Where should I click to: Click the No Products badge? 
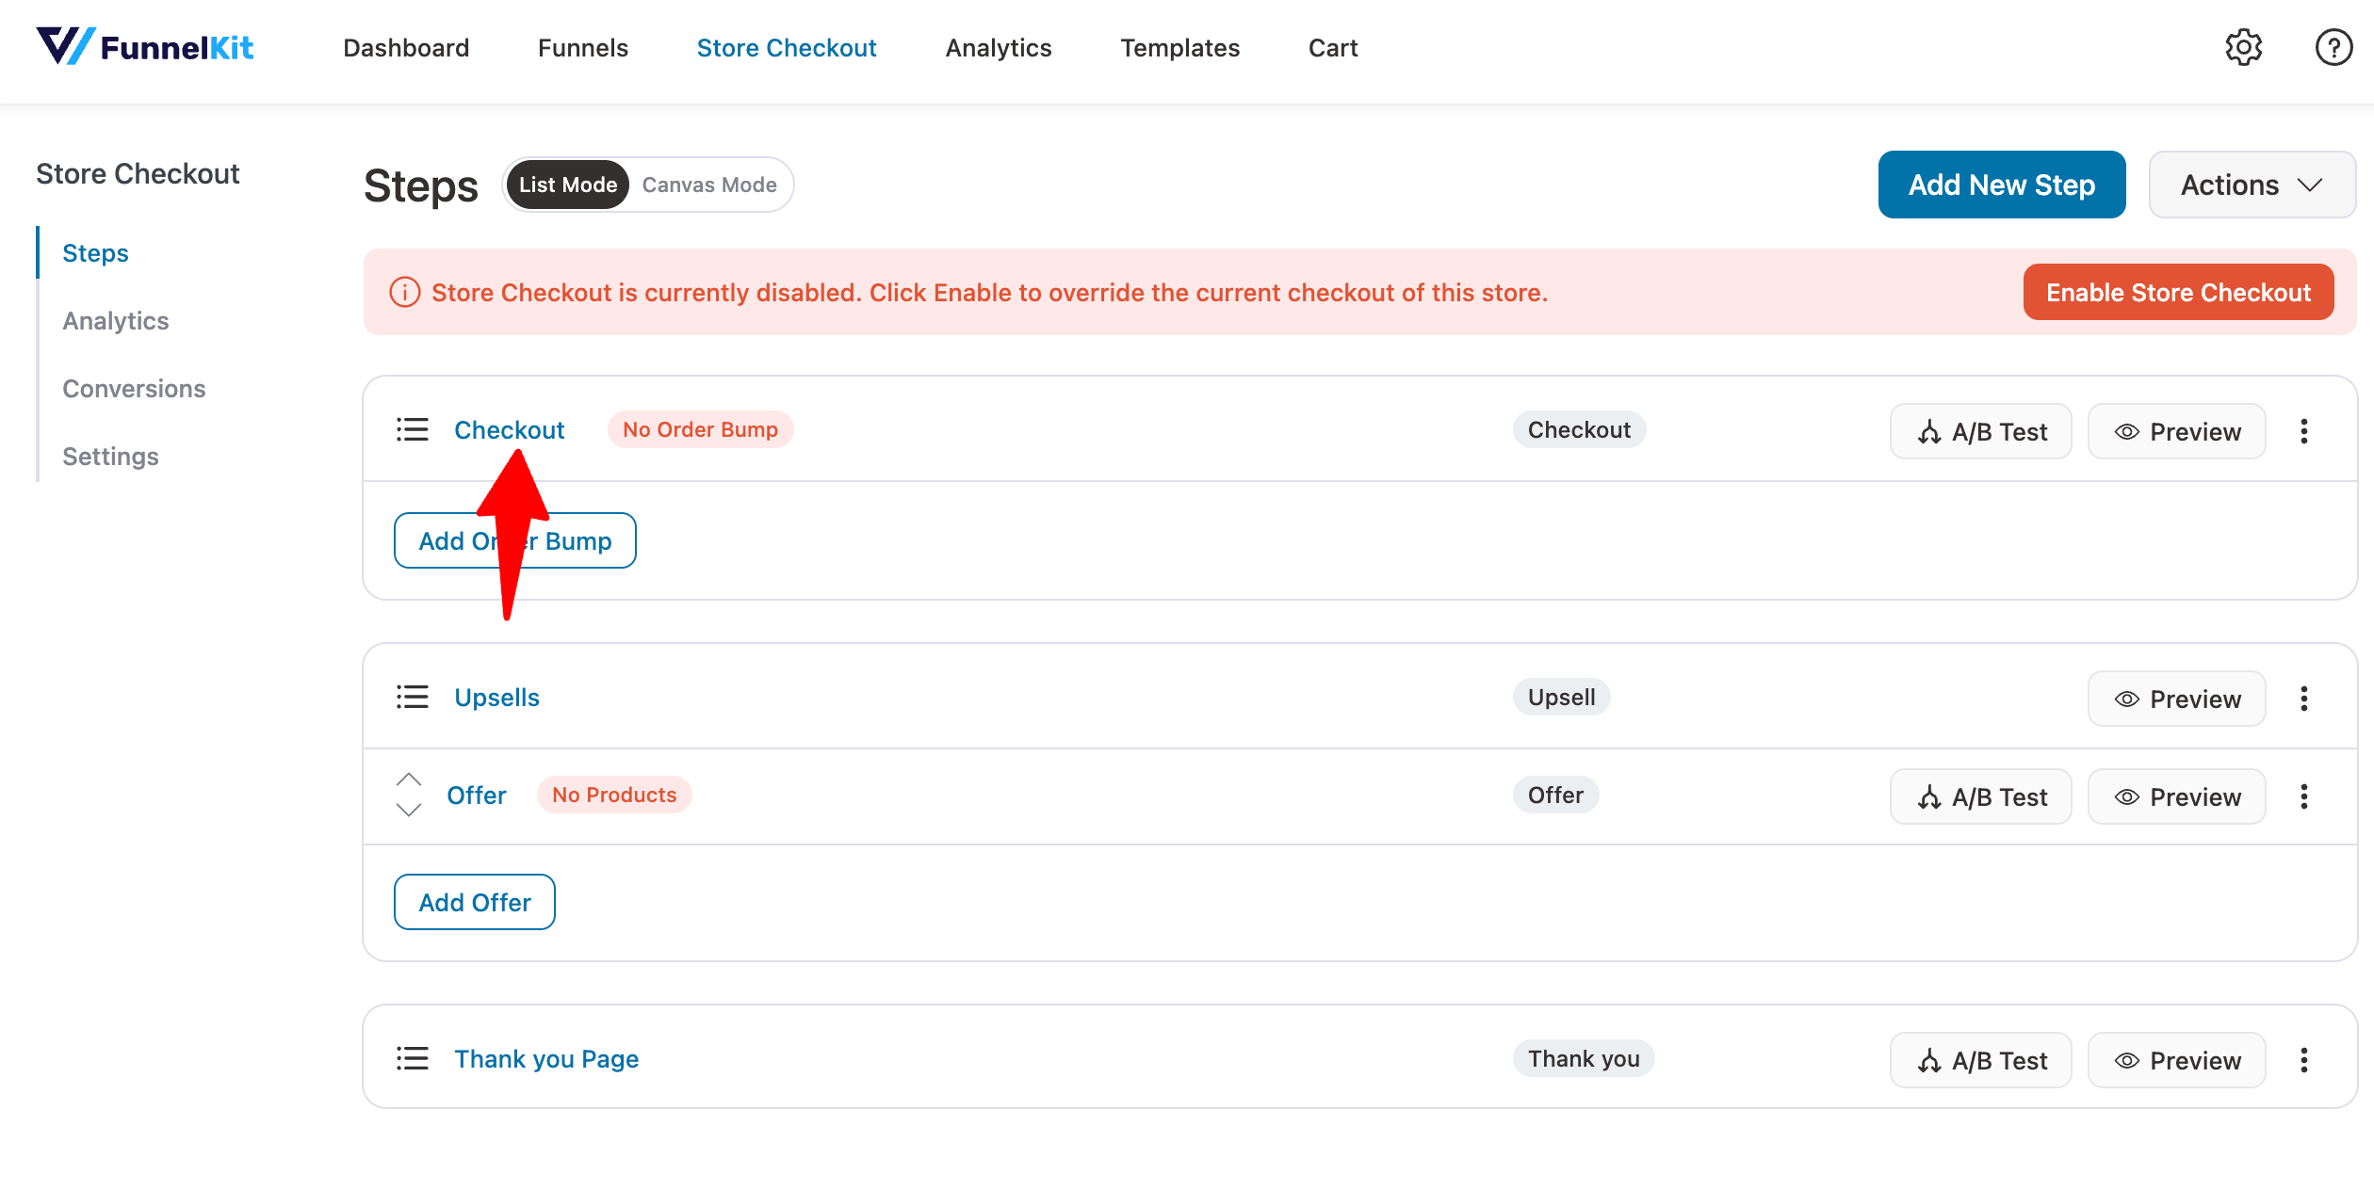(614, 795)
